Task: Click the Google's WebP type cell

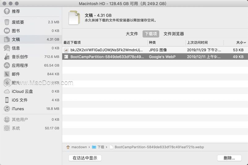Action: (162, 57)
